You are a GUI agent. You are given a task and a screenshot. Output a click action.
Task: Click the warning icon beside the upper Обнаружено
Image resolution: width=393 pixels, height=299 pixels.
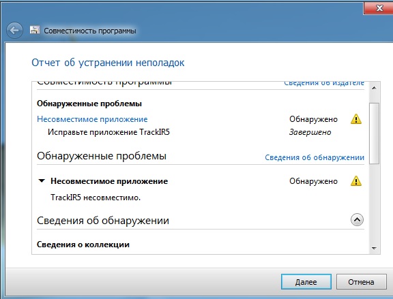[356, 119]
